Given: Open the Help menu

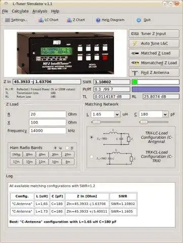Looking at the screenshot, I should pos(55,11).
